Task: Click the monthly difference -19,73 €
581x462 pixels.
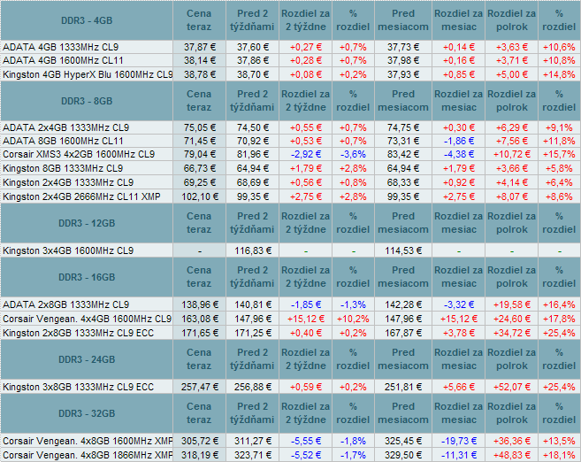Action: click(x=459, y=442)
